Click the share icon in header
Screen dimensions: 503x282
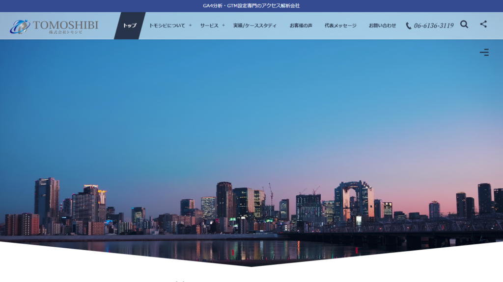tap(483, 24)
